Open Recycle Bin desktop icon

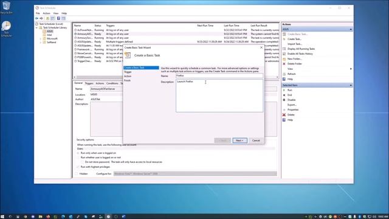click(6, 7)
